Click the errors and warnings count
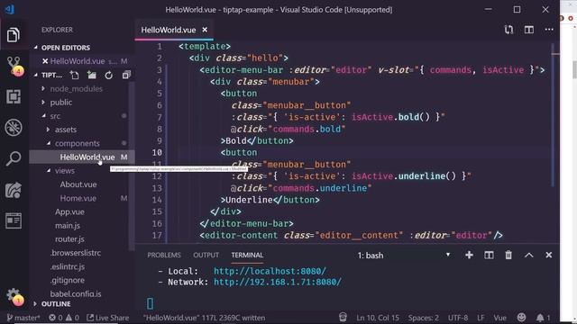This screenshot has height=324, width=577. [x=64, y=318]
